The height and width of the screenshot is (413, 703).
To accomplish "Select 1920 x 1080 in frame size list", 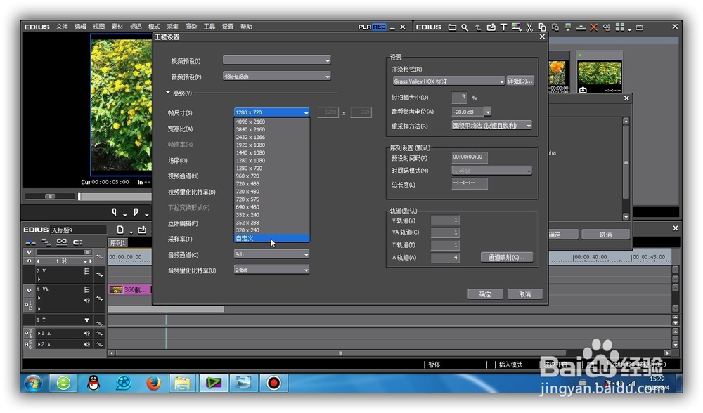I will click(271, 145).
